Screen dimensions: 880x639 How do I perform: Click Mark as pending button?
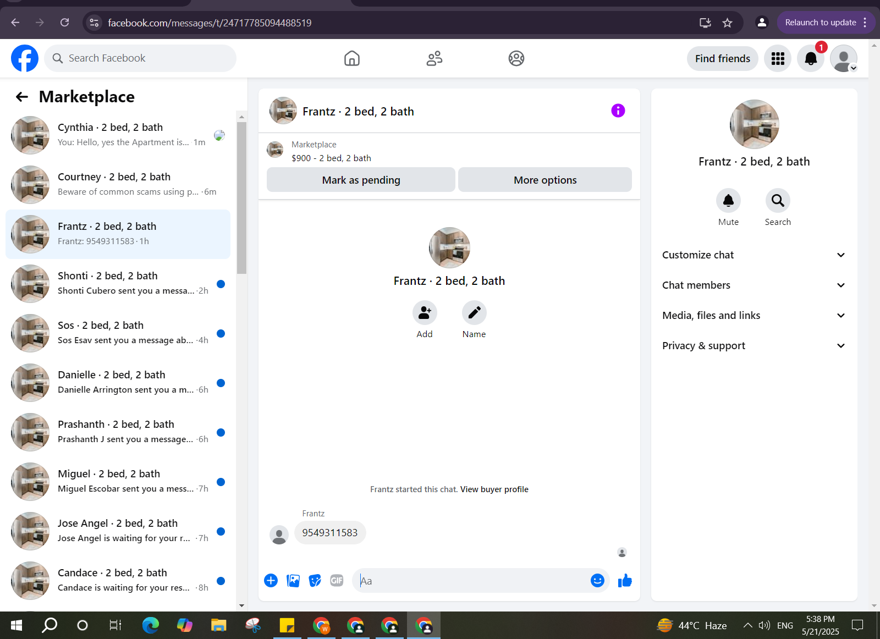pyautogui.click(x=361, y=180)
